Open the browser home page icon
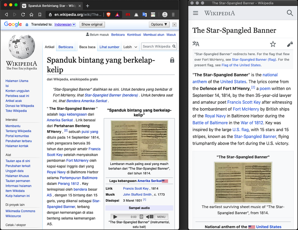Screen dimensions: 298x230 click(x=31, y=14)
